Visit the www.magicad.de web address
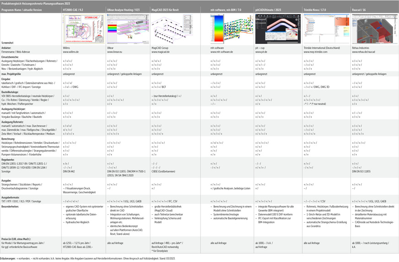Image resolution: width=399 pixels, height=262 pixels. point(161,52)
